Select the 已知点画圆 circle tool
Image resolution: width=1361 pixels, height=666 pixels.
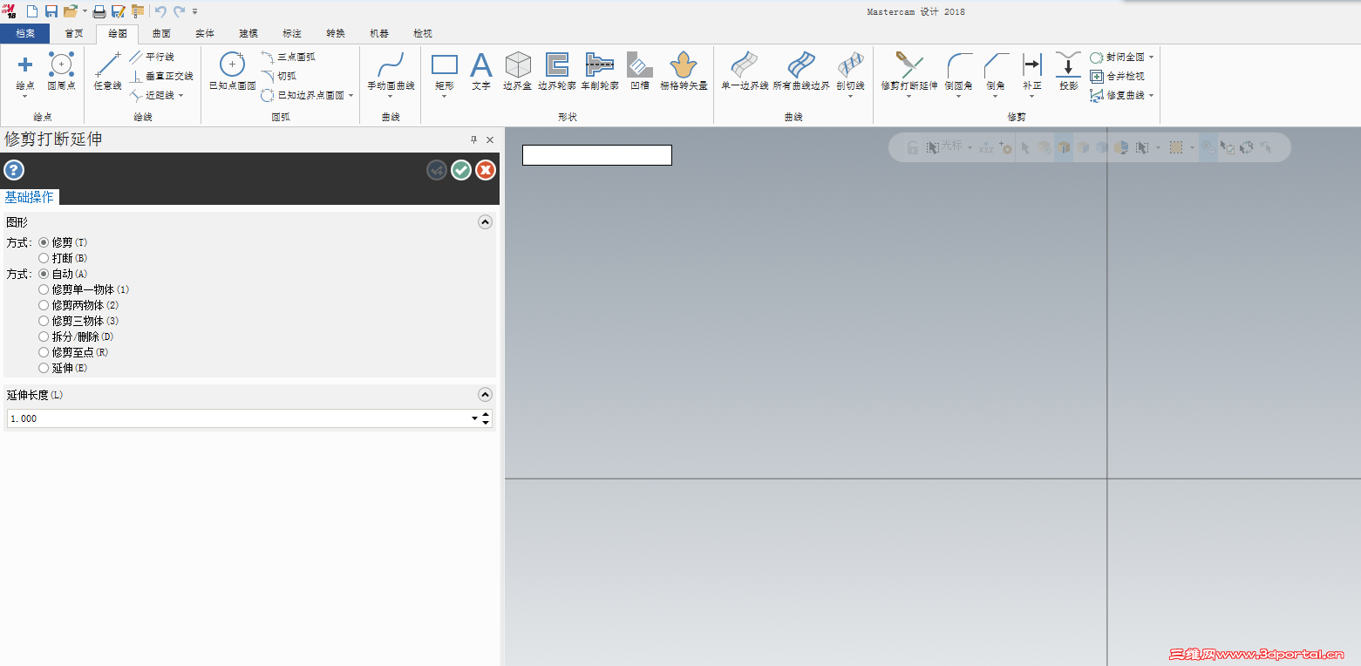232,71
